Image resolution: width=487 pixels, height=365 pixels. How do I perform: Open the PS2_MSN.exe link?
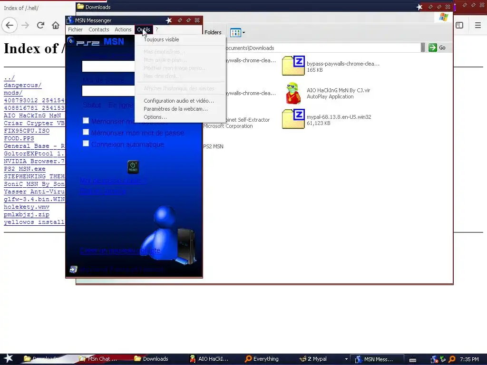tap(25, 169)
